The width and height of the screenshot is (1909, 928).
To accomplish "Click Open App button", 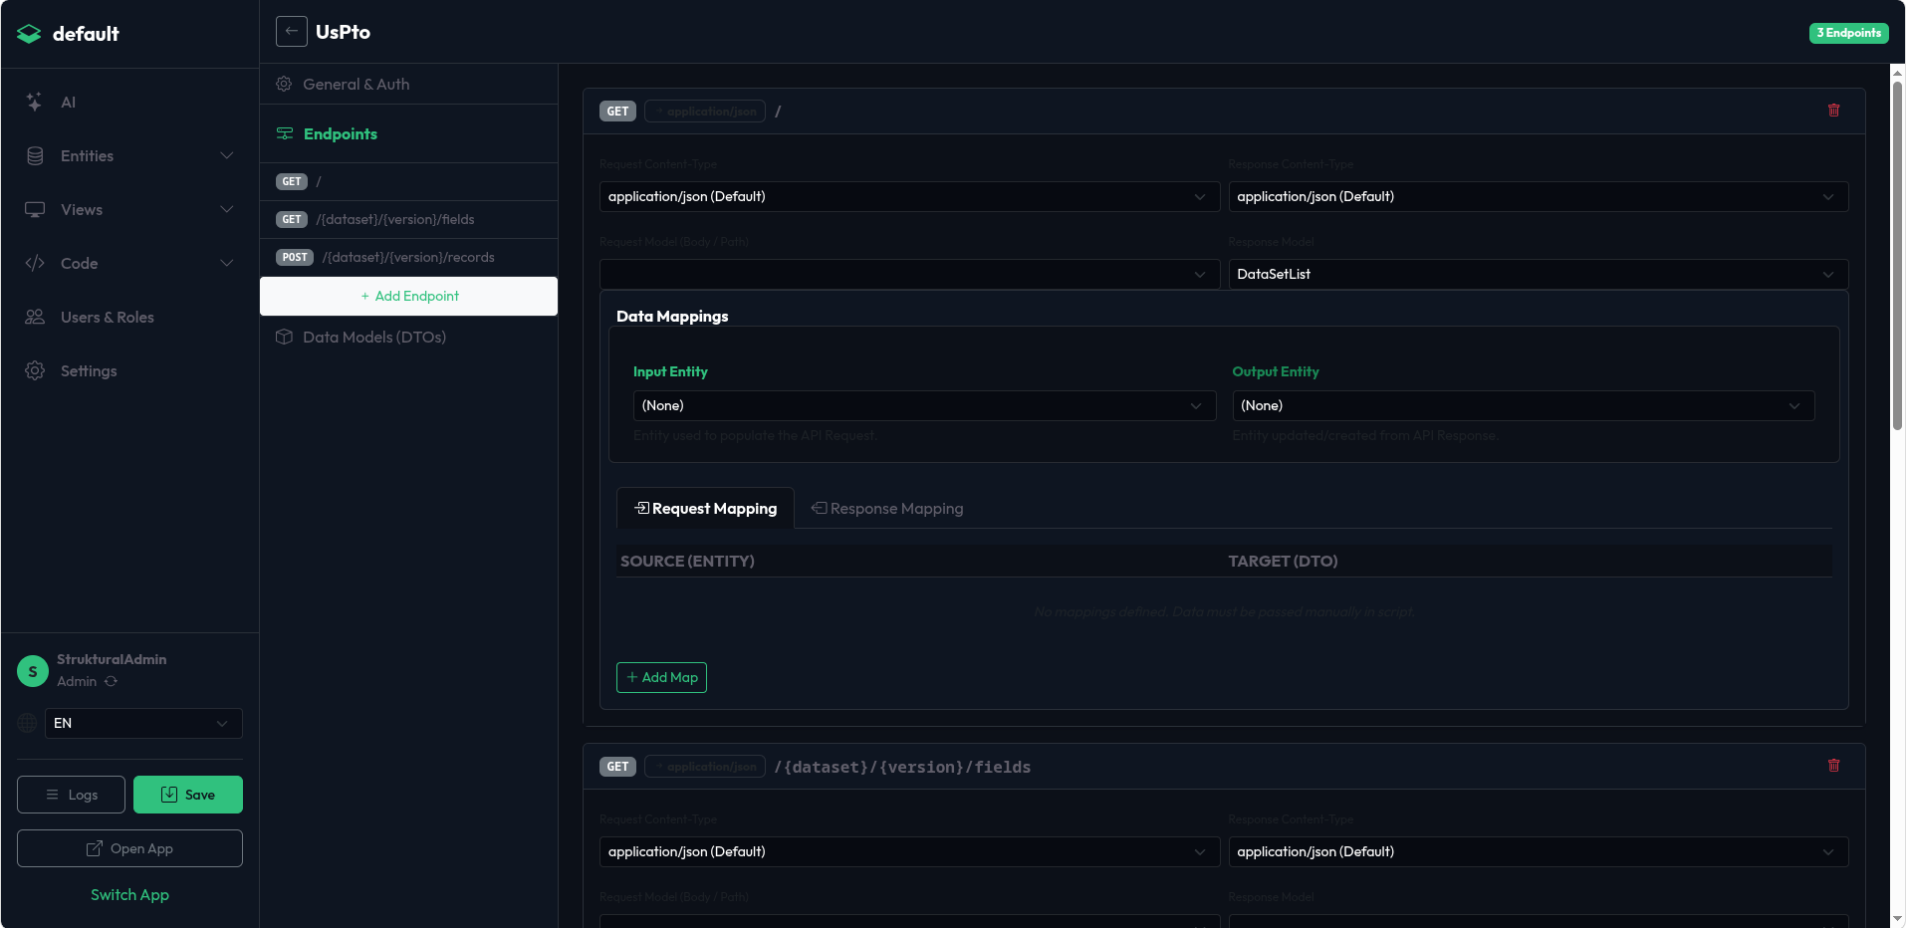I will (129, 848).
